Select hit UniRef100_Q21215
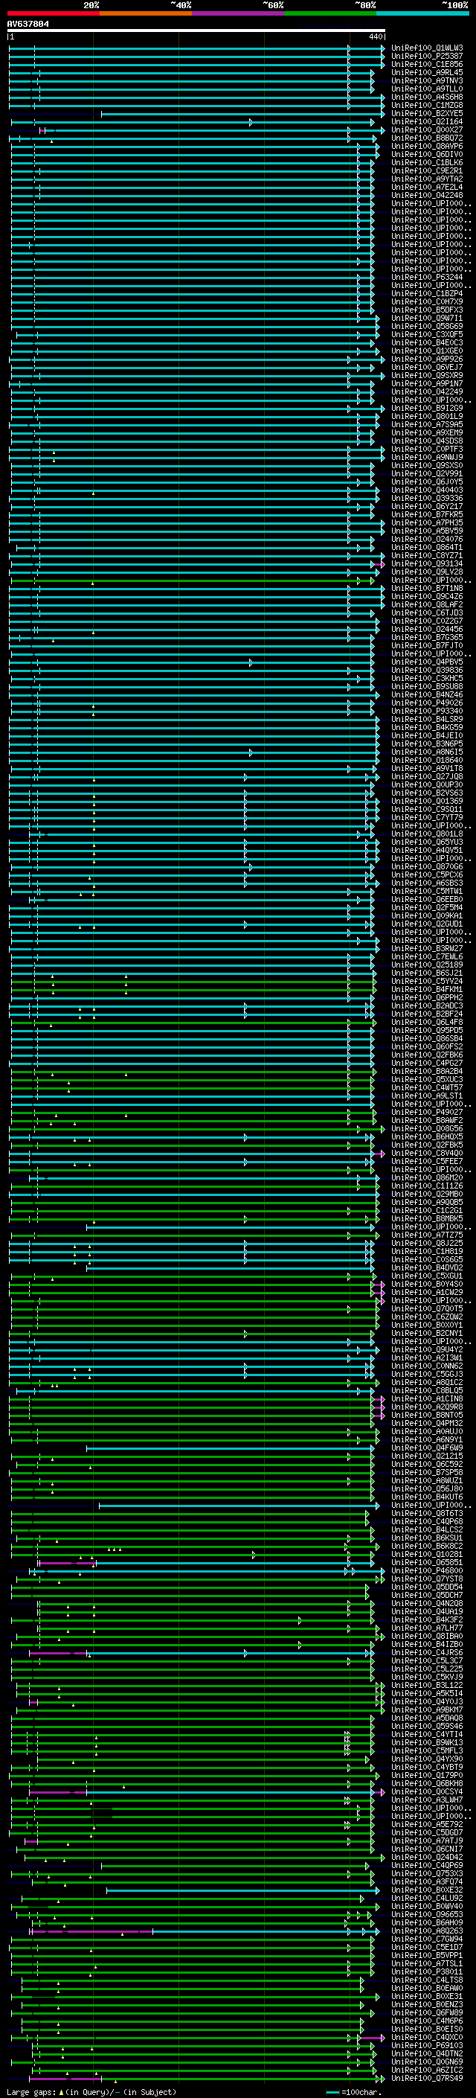This screenshot has width=476, height=2098. point(427,1456)
